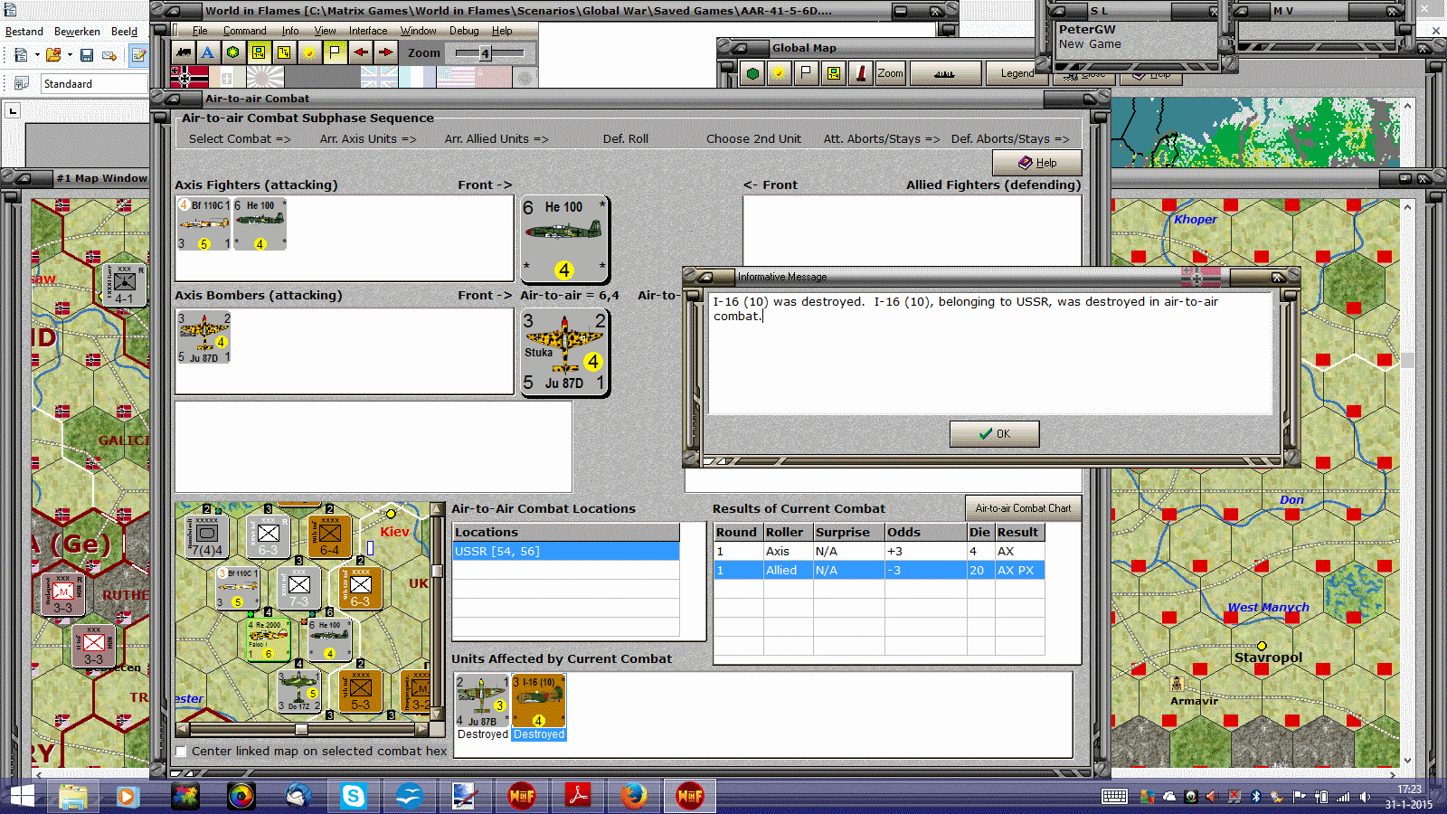
Task: Click the yellow flag icon in main toolbar
Action: coord(335,52)
